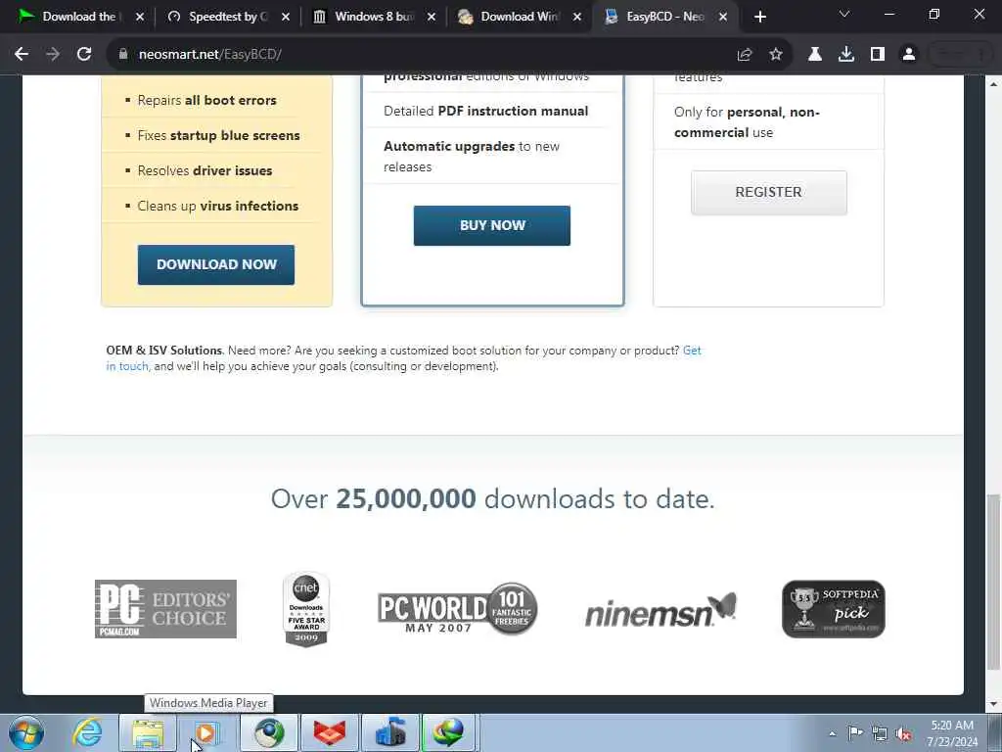Viewport: 1002px width, 752px height.
Task: Click the muted volume tray icon
Action: [903, 733]
